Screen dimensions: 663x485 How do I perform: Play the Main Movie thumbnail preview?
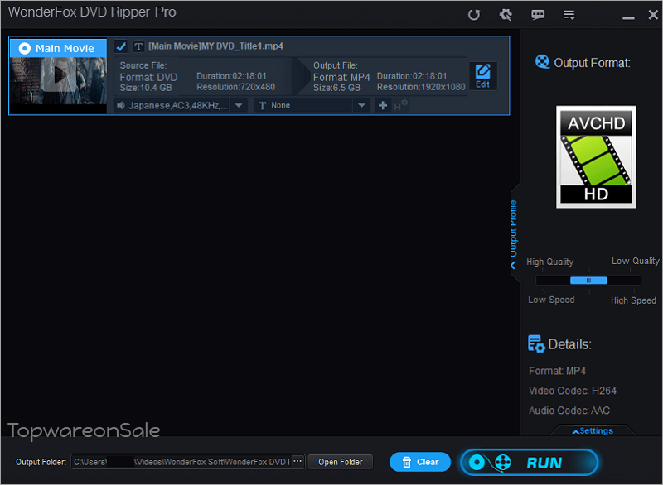point(59,76)
